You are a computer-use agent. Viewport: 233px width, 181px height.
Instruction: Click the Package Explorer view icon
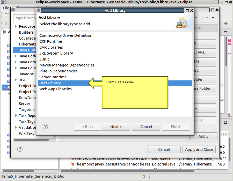(5, 32)
